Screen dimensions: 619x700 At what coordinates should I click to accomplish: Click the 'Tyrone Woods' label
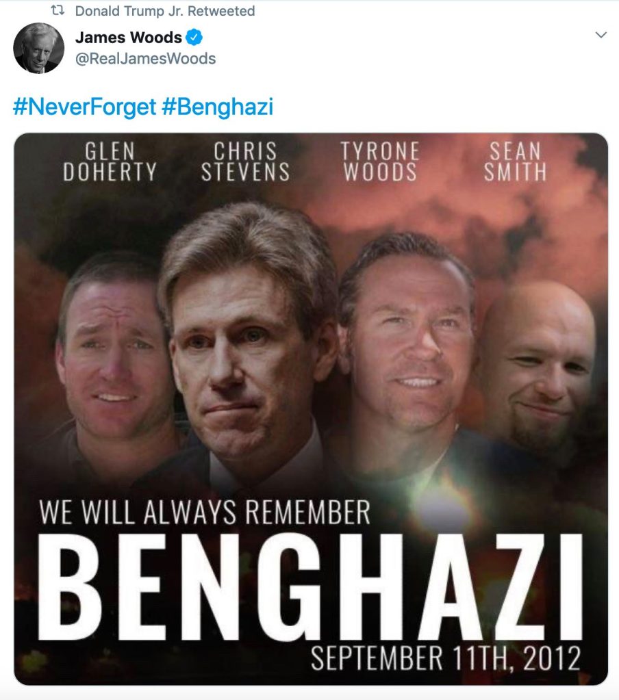[x=380, y=161]
